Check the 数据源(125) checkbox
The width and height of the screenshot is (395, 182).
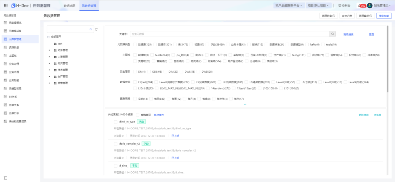[x=135, y=44]
